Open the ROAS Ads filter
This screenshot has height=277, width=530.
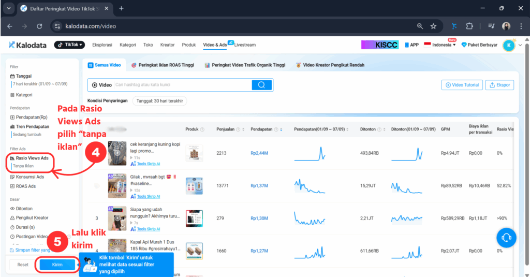(23, 186)
